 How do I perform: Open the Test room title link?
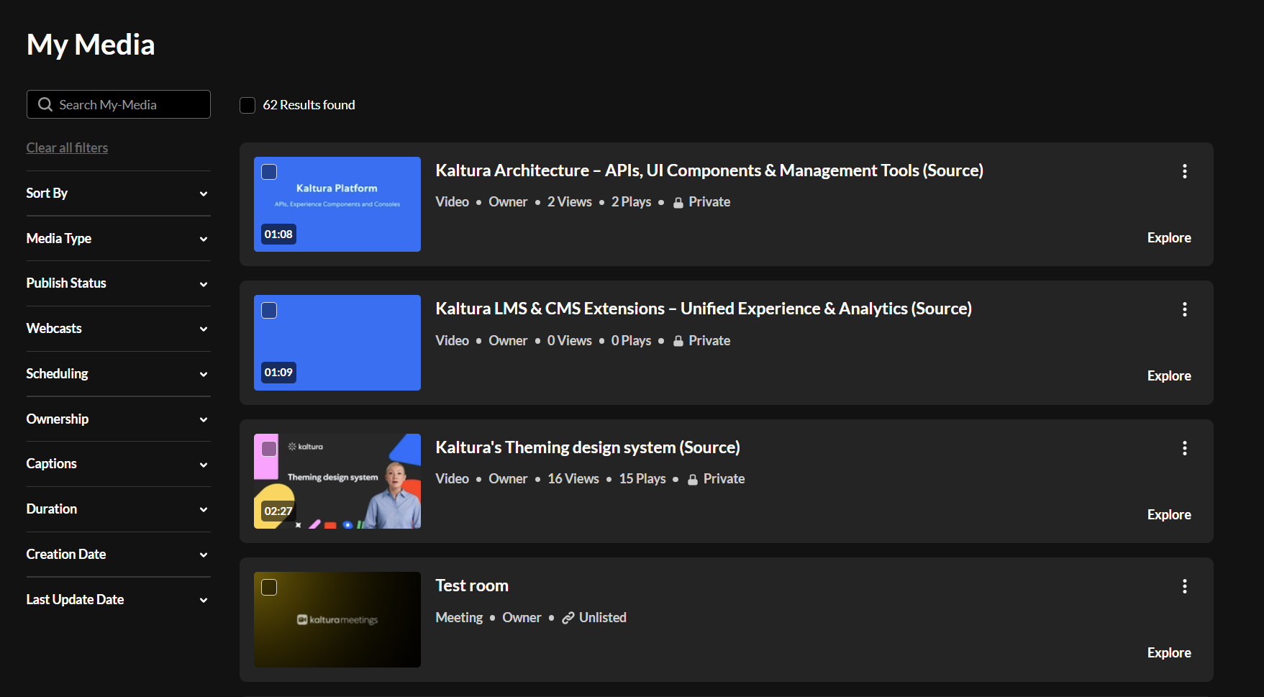point(472,586)
